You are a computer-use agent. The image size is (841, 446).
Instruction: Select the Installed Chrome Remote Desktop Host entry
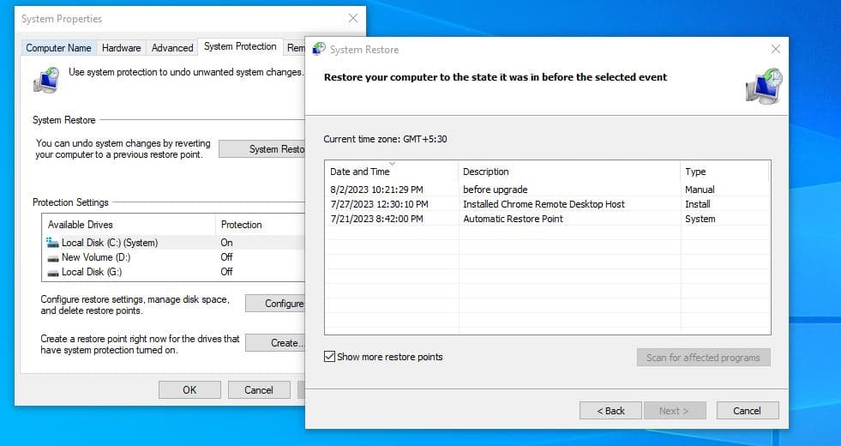544,204
